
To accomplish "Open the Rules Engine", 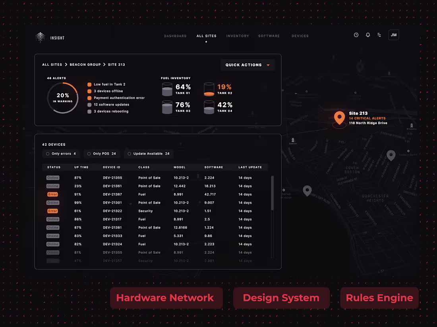I will tap(379, 298).
